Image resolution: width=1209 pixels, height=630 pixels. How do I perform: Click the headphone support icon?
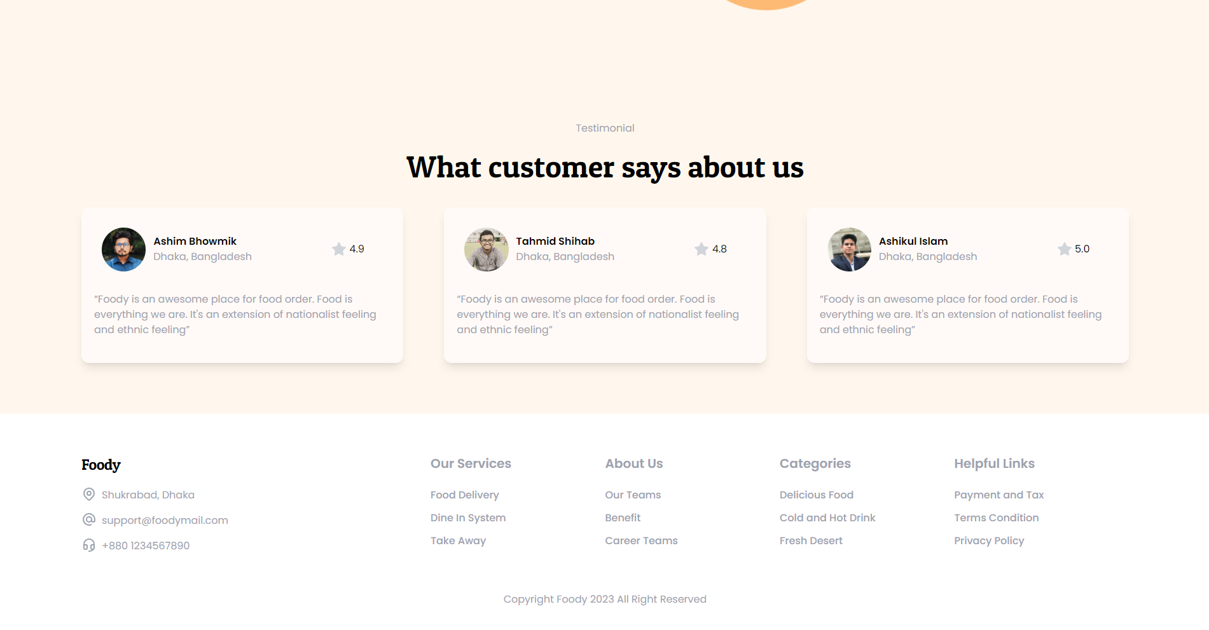pos(89,545)
